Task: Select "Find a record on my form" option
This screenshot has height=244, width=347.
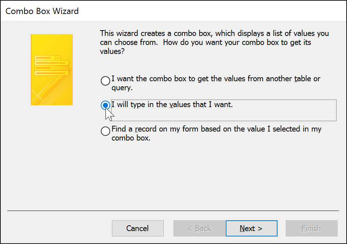Action: pyautogui.click(x=105, y=131)
